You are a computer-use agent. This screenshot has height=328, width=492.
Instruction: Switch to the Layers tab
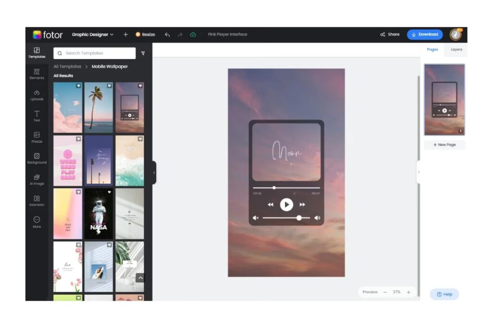click(456, 49)
